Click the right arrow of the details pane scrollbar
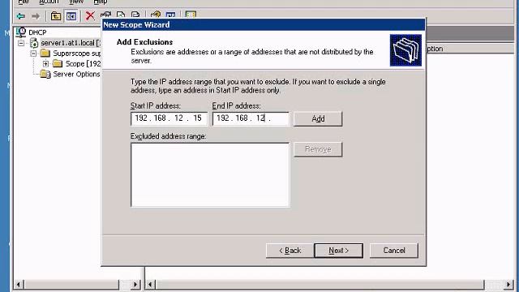519x292 pixels. [509, 285]
